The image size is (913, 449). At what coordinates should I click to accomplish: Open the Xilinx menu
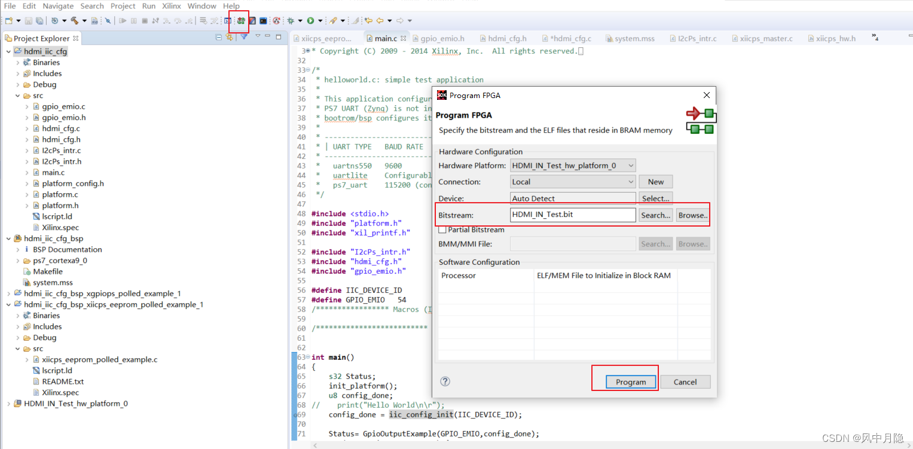pyautogui.click(x=172, y=6)
